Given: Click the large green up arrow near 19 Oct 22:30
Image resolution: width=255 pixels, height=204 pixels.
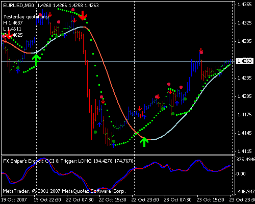Looking at the screenshot, I should coord(36,59).
